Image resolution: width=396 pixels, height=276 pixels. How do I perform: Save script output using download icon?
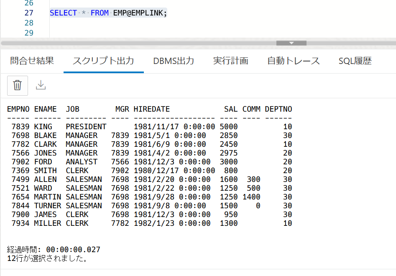pos(41,85)
